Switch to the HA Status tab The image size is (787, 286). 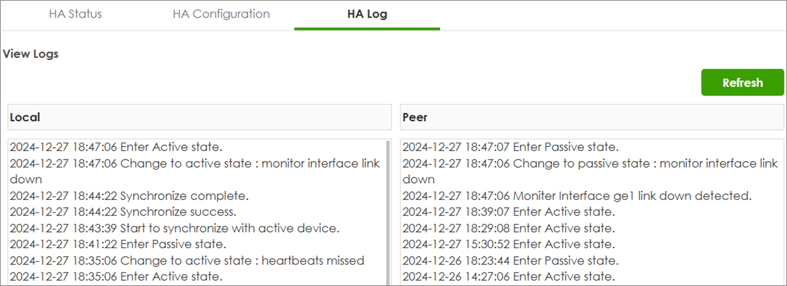(75, 14)
